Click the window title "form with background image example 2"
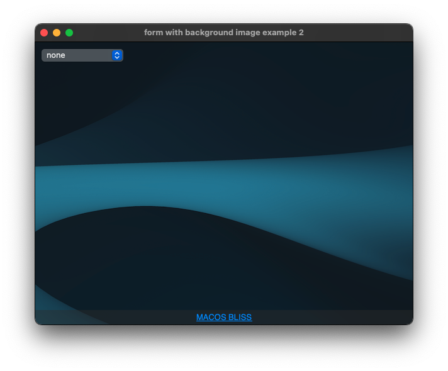448x371 pixels. pyautogui.click(x=223, y=33)
